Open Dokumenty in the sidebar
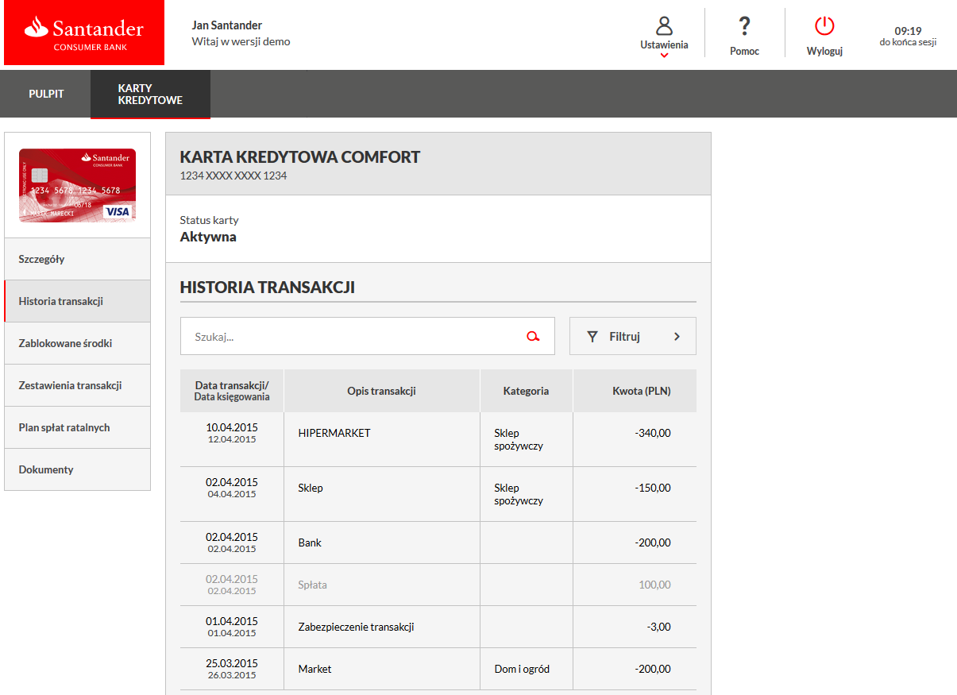957x695 pixels. click(77, 469)
